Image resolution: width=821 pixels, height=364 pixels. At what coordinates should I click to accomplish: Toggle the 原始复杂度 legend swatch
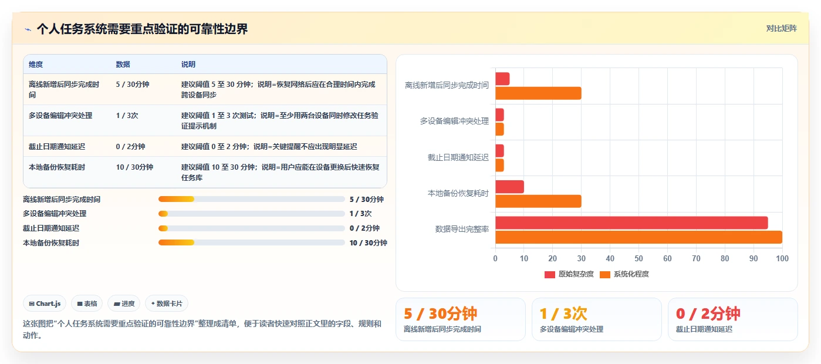pyautogui.click(x=549, y=274)
